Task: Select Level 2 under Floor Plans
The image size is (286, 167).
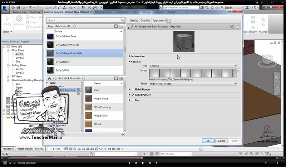Action: point(20,58)
